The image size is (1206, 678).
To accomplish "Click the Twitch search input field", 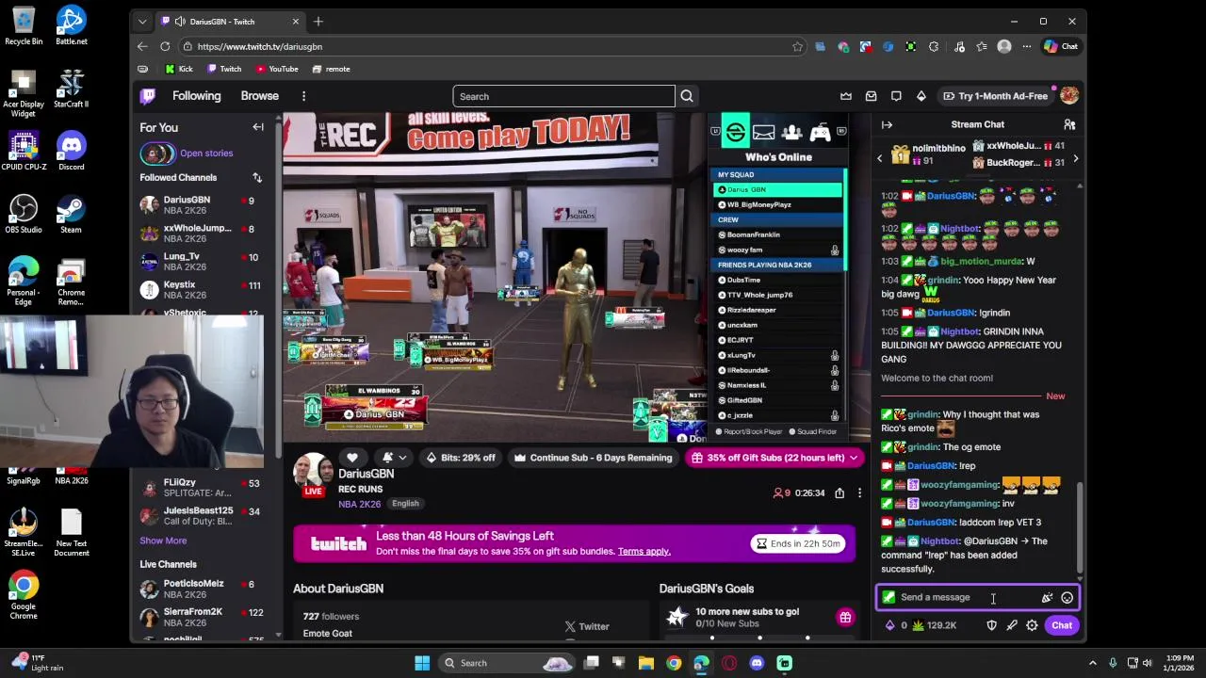I will 563,96.
